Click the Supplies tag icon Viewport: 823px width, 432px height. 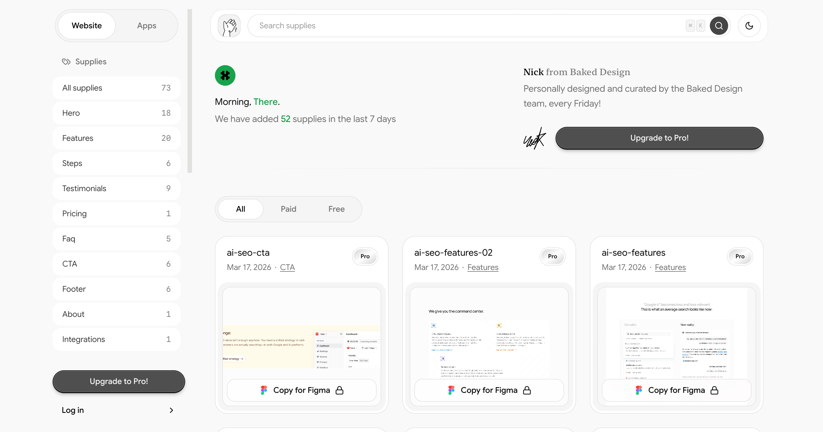[66, 62]
